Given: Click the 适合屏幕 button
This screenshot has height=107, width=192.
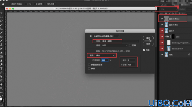Looking at the screenshot, I should click(x=39, y=4).
